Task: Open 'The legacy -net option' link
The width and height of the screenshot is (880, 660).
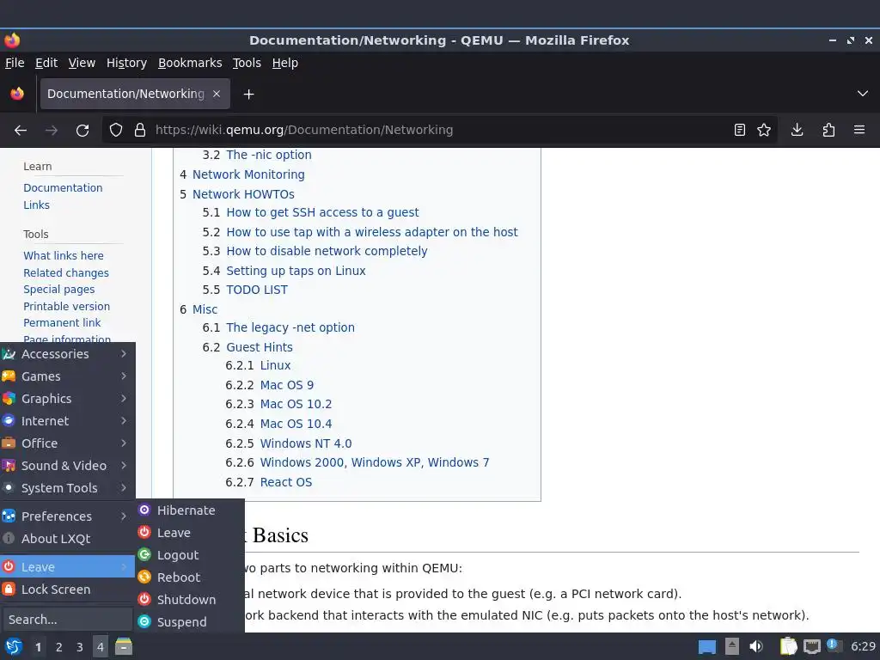Action: click(290, 327)
